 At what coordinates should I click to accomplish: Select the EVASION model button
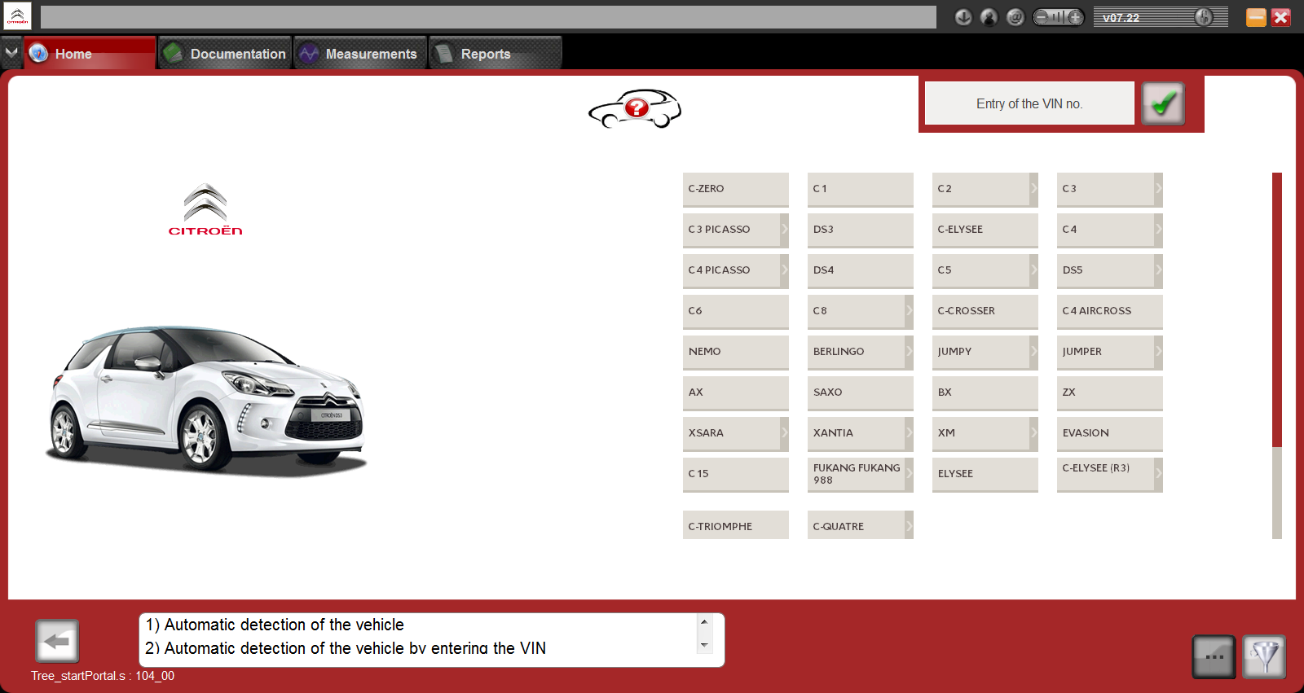[1110, 433]
